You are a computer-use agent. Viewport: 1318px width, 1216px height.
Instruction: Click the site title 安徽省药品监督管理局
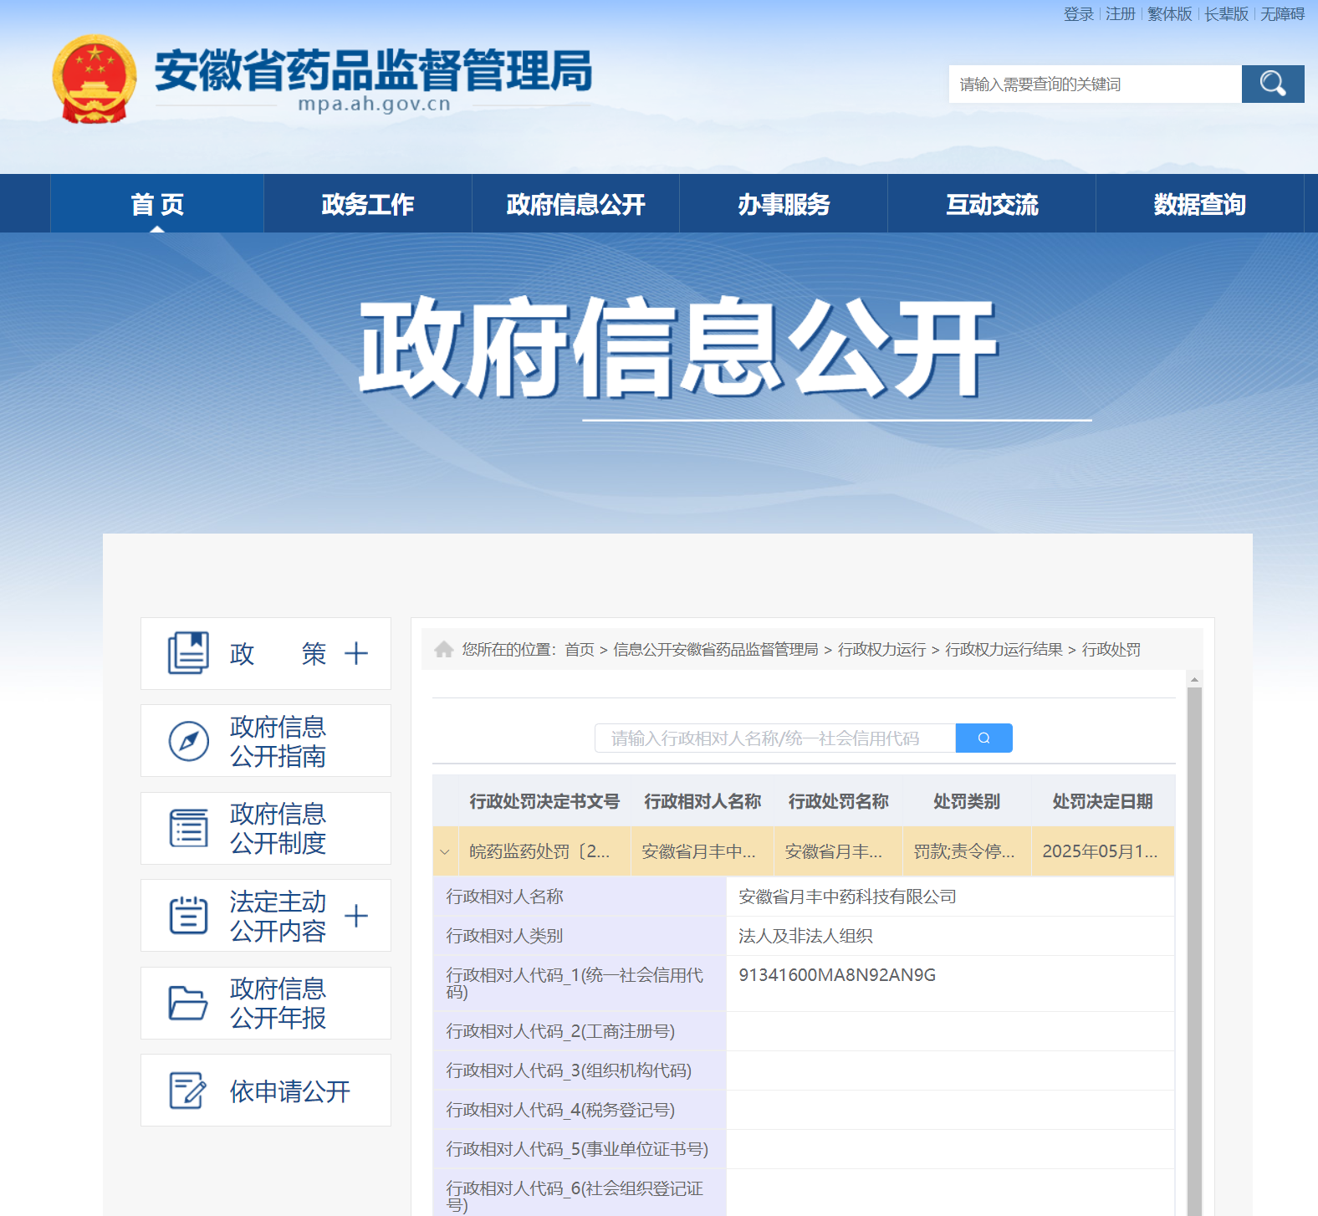(374, 69)
